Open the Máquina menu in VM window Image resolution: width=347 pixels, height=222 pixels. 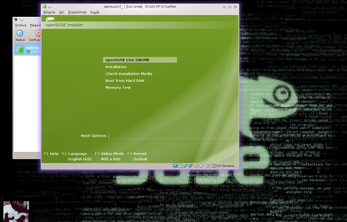coord(49,12)
